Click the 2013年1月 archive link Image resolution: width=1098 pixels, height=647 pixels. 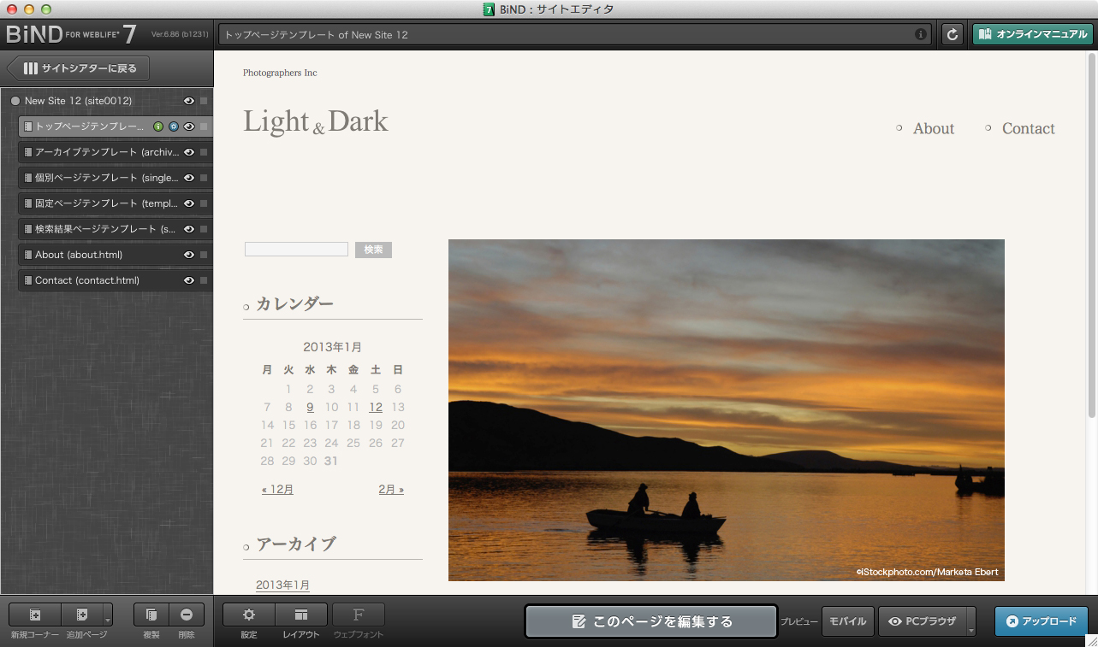tap(282, 585)
